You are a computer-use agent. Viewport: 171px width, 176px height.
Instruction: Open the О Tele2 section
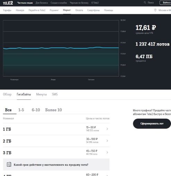click(x=95, y=3)
